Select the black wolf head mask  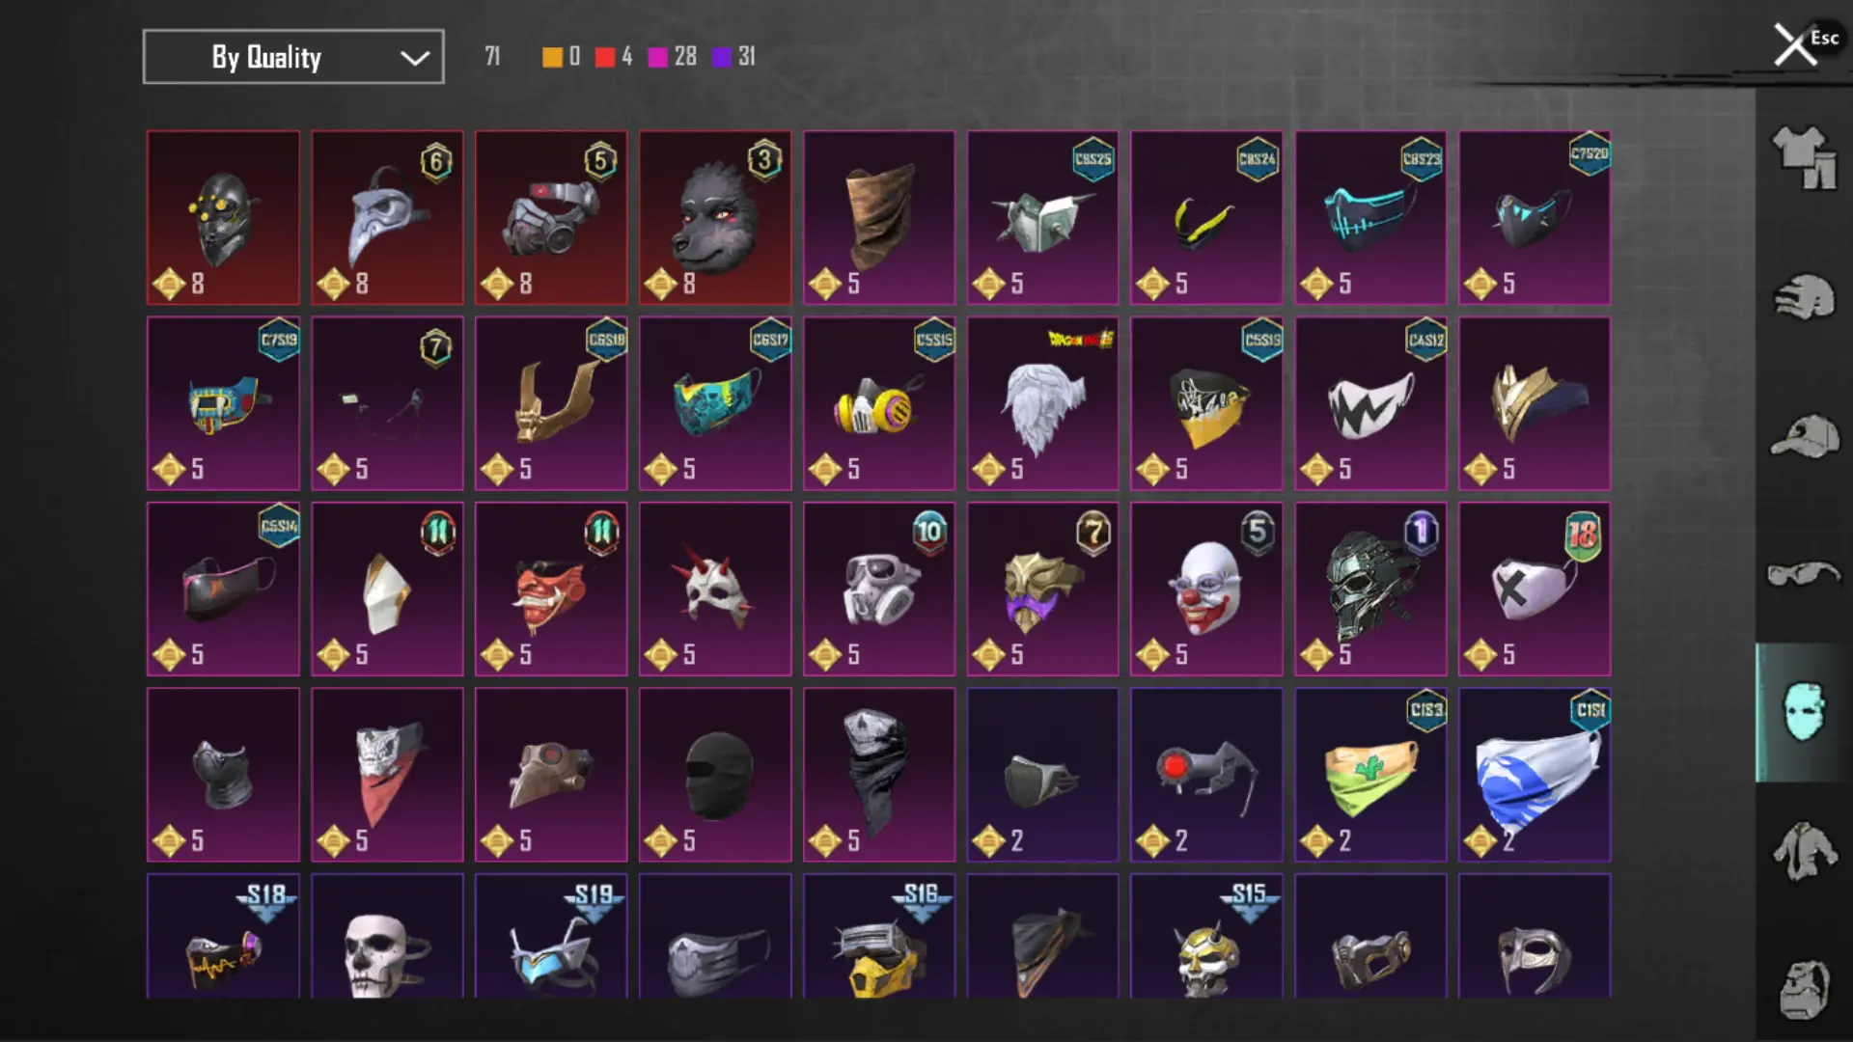pyautogui.click(x=715, y=218)
